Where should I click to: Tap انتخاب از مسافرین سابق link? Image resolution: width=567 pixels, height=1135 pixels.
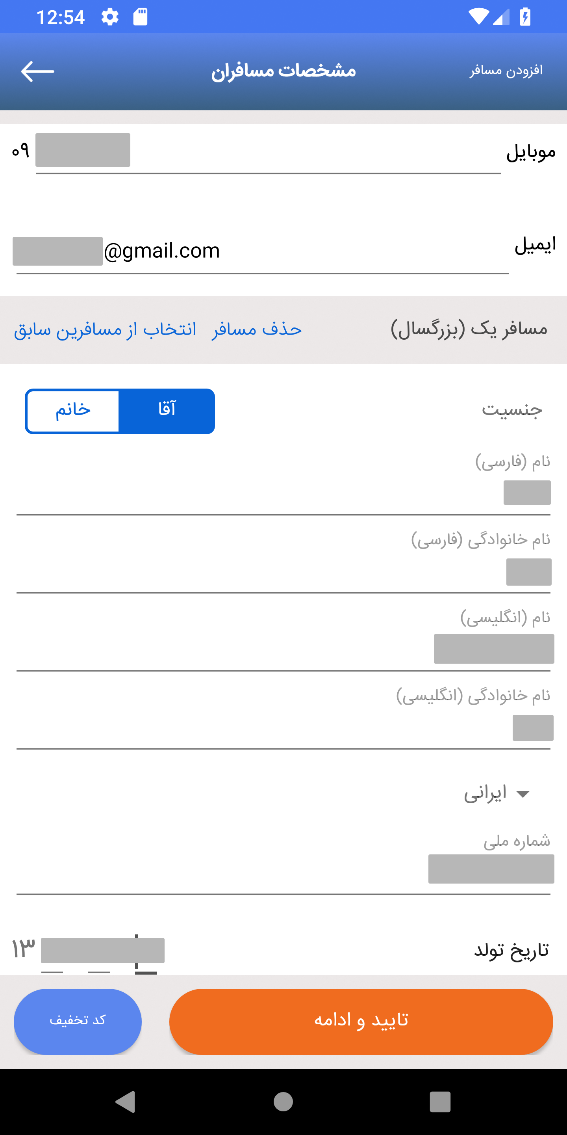[x=105, y=329]
